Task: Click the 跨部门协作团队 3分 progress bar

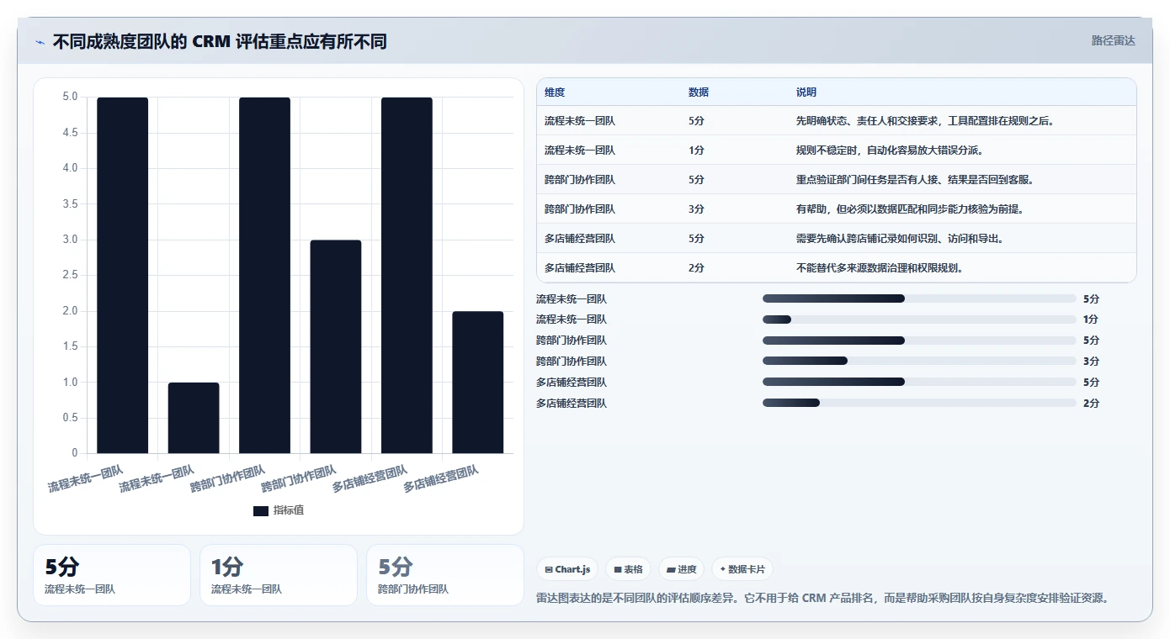Action: 919,362
